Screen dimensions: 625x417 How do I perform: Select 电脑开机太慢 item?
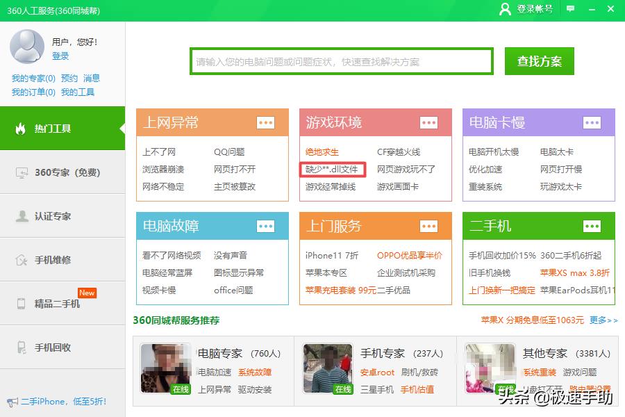(494, 152)
